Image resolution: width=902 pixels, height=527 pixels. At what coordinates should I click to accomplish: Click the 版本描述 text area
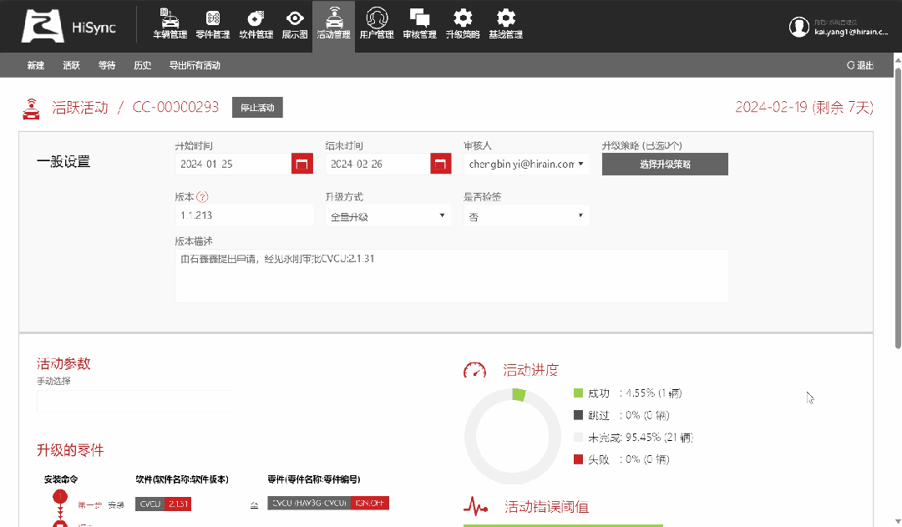452,276
